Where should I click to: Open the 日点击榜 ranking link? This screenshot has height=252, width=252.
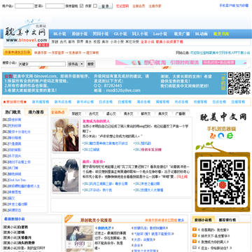click(106, 102)
